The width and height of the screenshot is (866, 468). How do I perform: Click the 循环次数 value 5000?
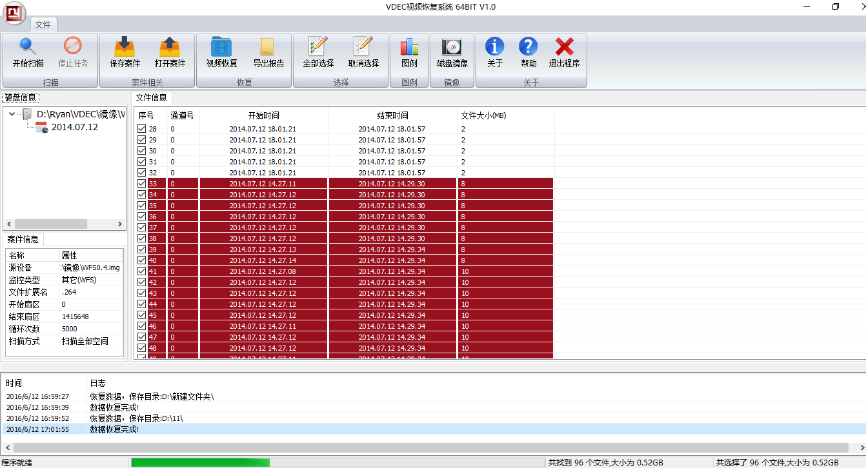click(69, 329)
